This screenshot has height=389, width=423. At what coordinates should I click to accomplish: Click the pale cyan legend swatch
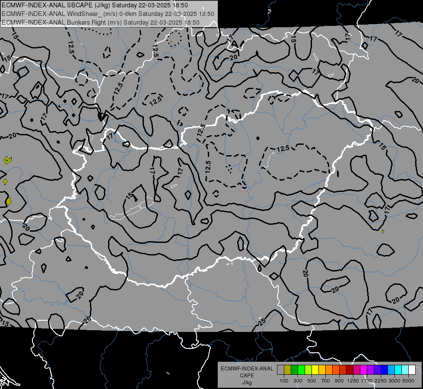pos(405,370)
